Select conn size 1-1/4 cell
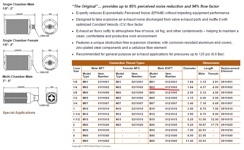This screenshot has width=244, height=150. coord(76,114)
